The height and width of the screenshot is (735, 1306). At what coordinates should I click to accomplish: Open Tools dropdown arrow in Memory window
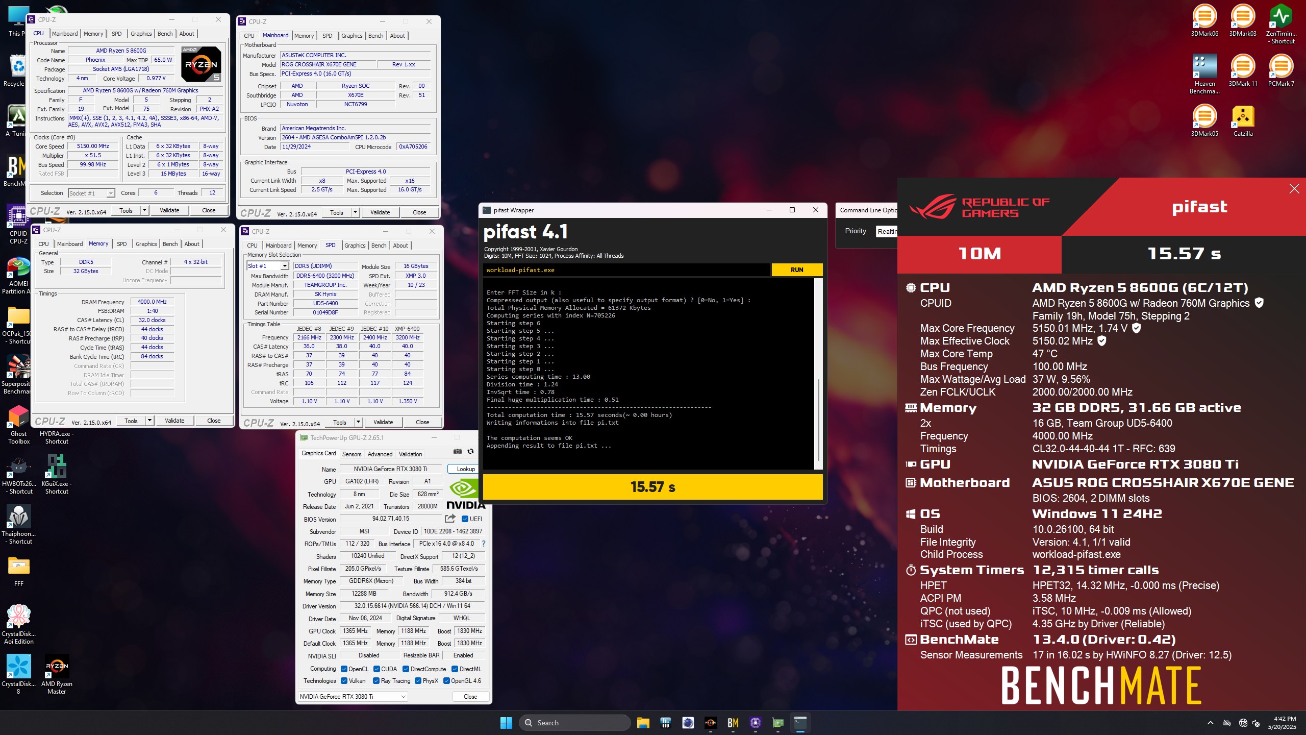point(149,421)
